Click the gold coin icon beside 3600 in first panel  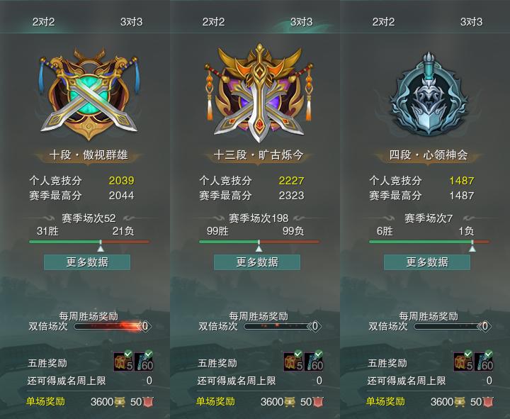coord(120,402)
